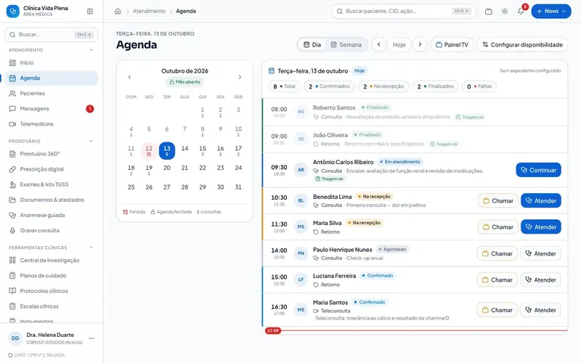Open Prescrição digital in sidebar
Image resolution: width=581 pixels, height=363 pixels.
pyautogui.click(x=51, y=169)
